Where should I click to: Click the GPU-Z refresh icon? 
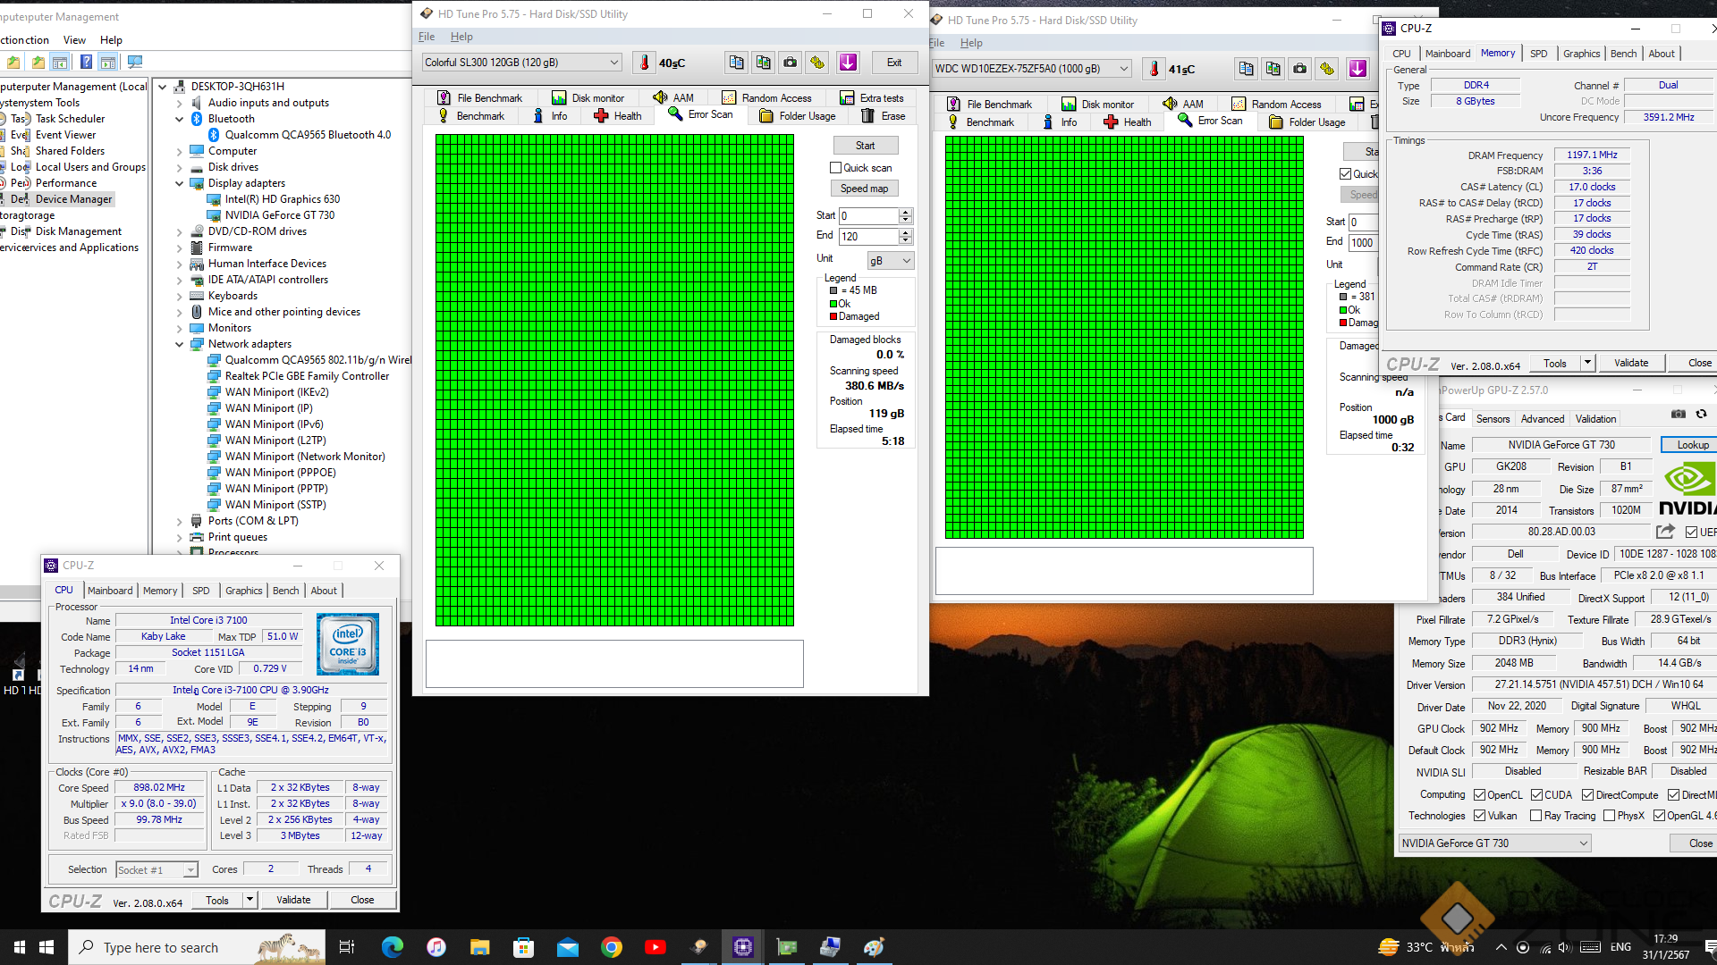[1701, 415]
